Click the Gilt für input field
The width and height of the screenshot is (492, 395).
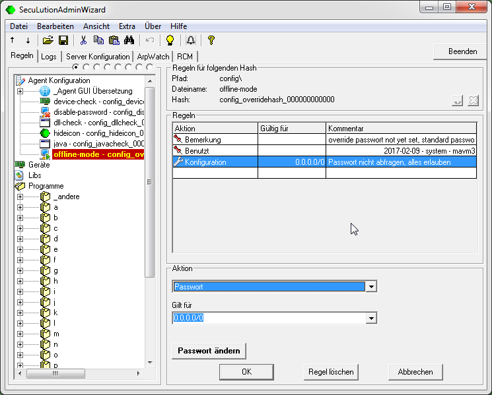(x=269, y=318)
